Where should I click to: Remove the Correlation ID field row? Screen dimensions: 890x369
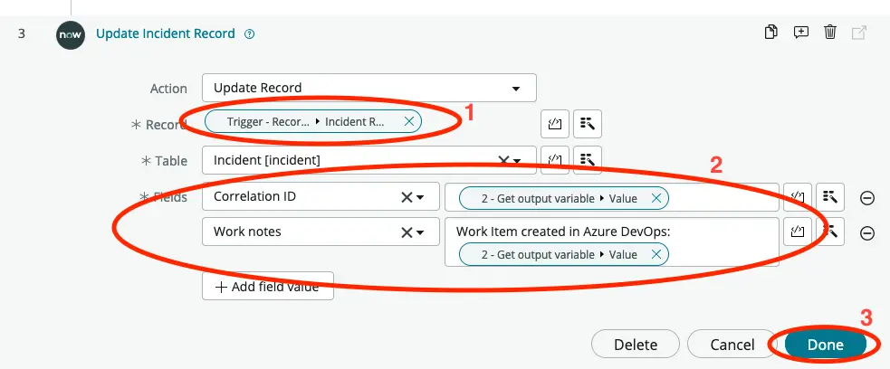[x=867, y=198]
